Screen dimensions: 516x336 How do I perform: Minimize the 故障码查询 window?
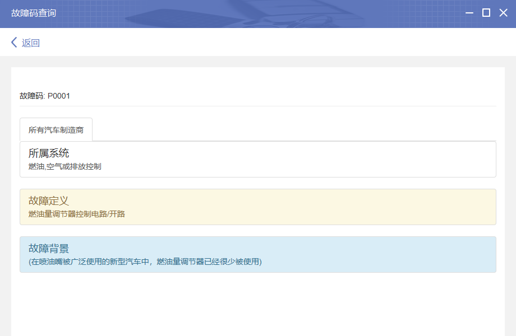(469, 13)
